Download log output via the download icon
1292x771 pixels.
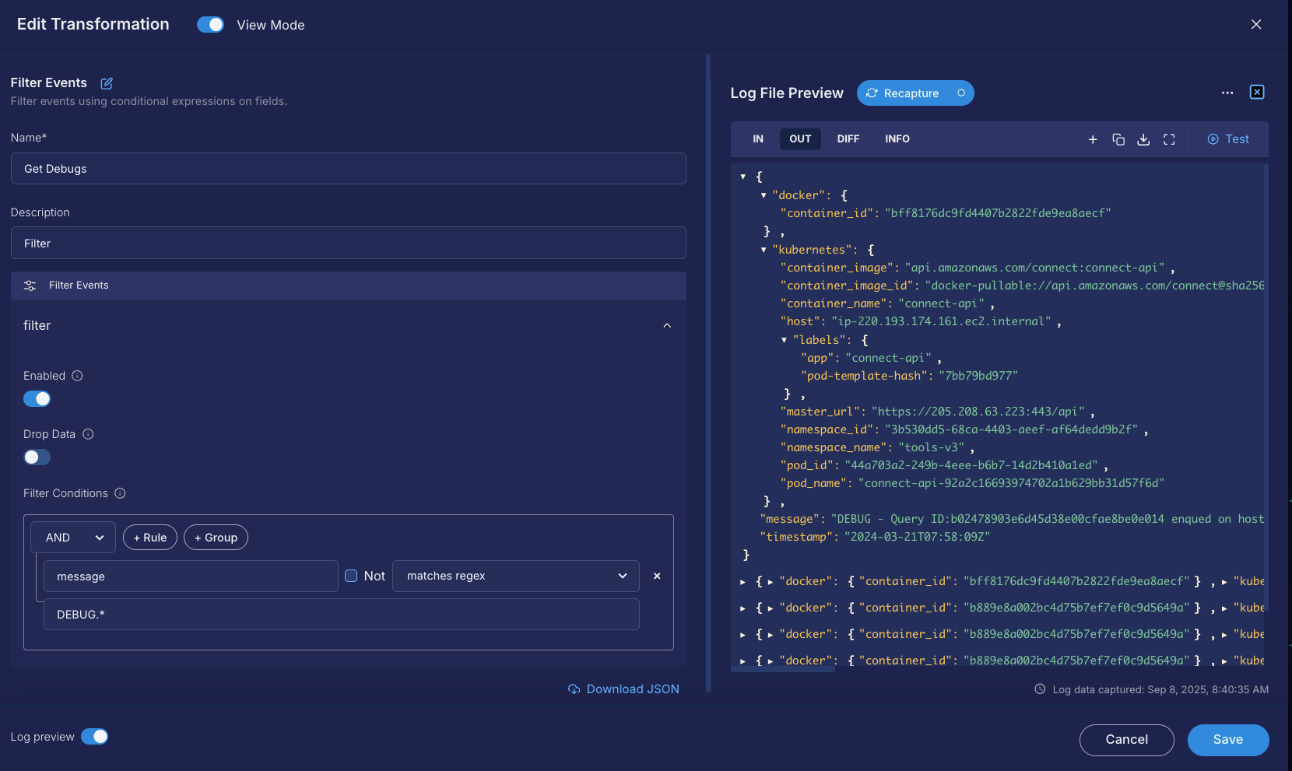(1143, 139)
